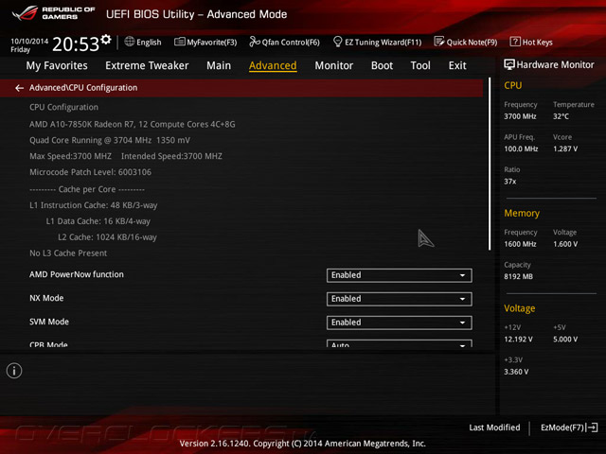
Task: Click the Advanced\CPU Configuration breadcrumb text
Action: [83, 88]
